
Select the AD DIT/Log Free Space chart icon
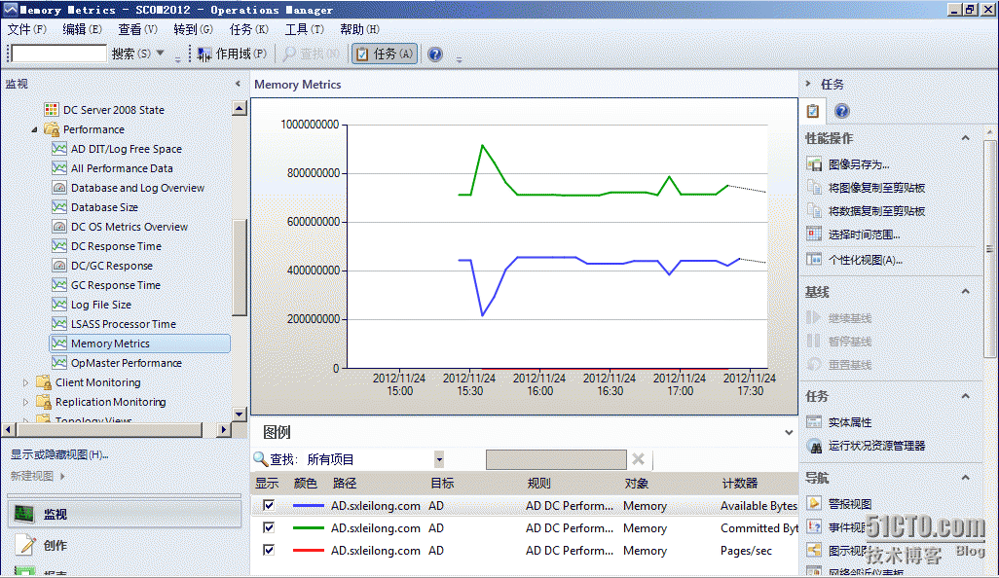[59, 148]
